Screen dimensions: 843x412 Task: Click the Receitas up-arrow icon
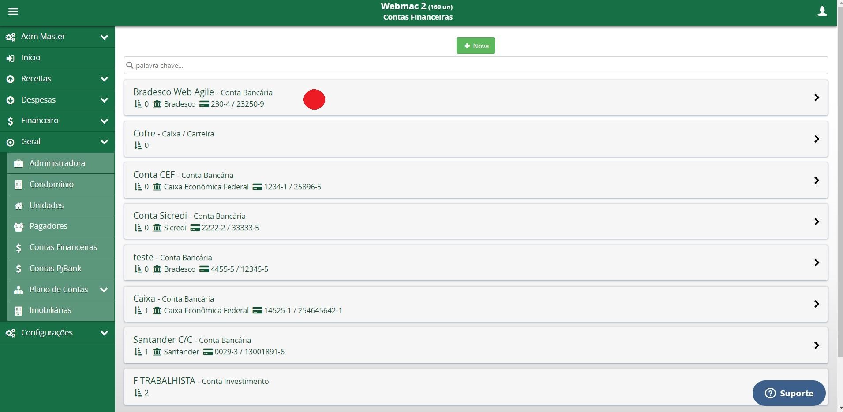11,79
